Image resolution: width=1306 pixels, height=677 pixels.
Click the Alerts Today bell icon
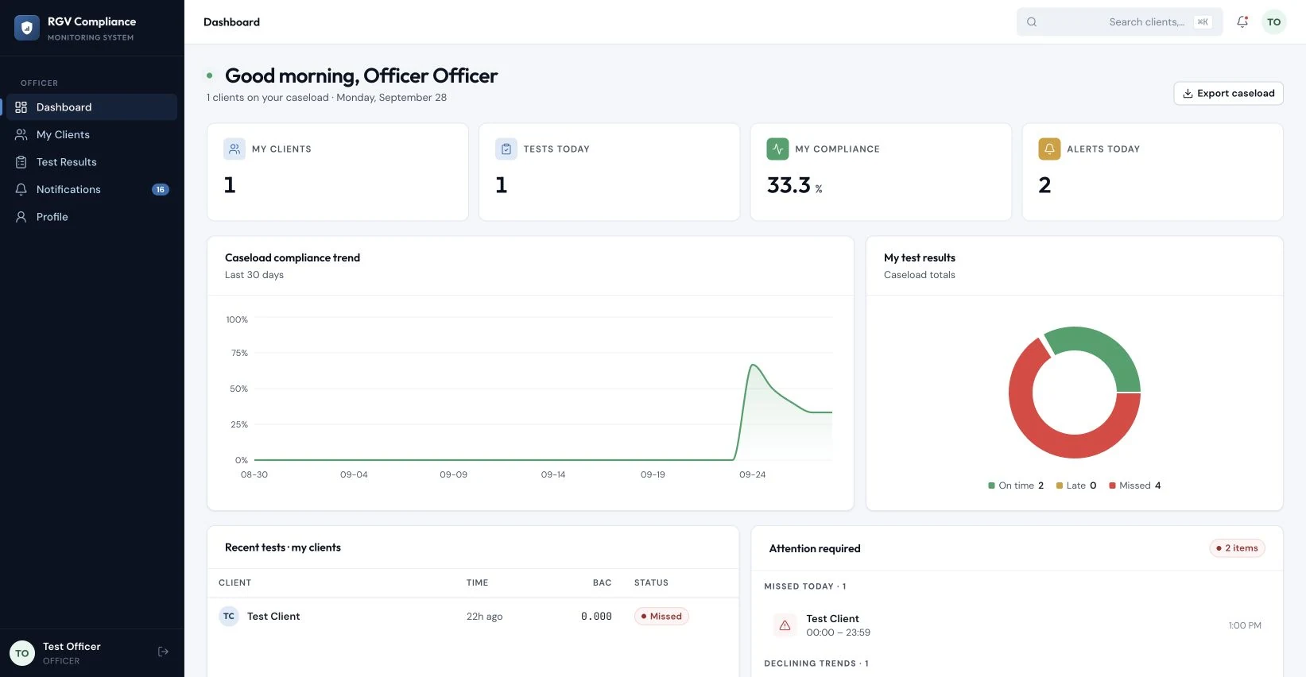(x=1049, y=149)
